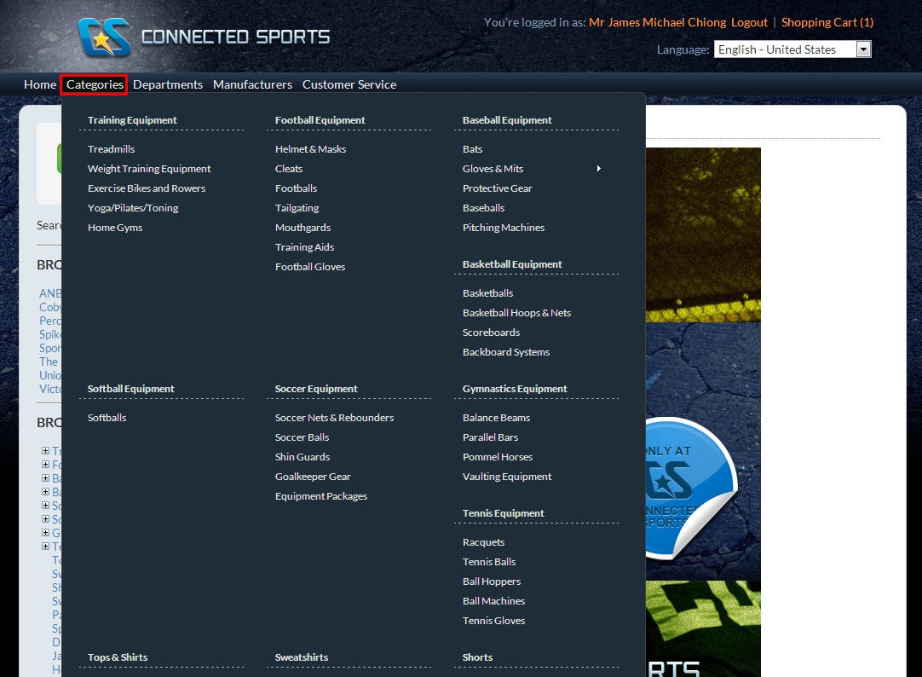
Task: Choose Yoga/Pilates/Toning category
Action: (x=133, y=208)
